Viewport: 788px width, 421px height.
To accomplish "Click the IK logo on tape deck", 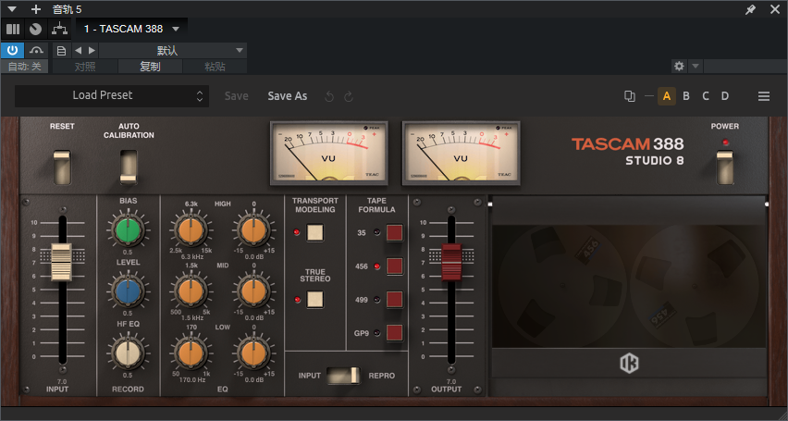I will [629, 364].
